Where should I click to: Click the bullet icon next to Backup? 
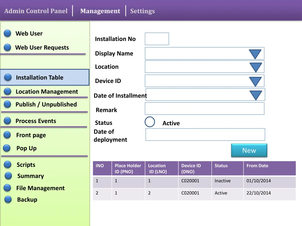tap(8, 200)
